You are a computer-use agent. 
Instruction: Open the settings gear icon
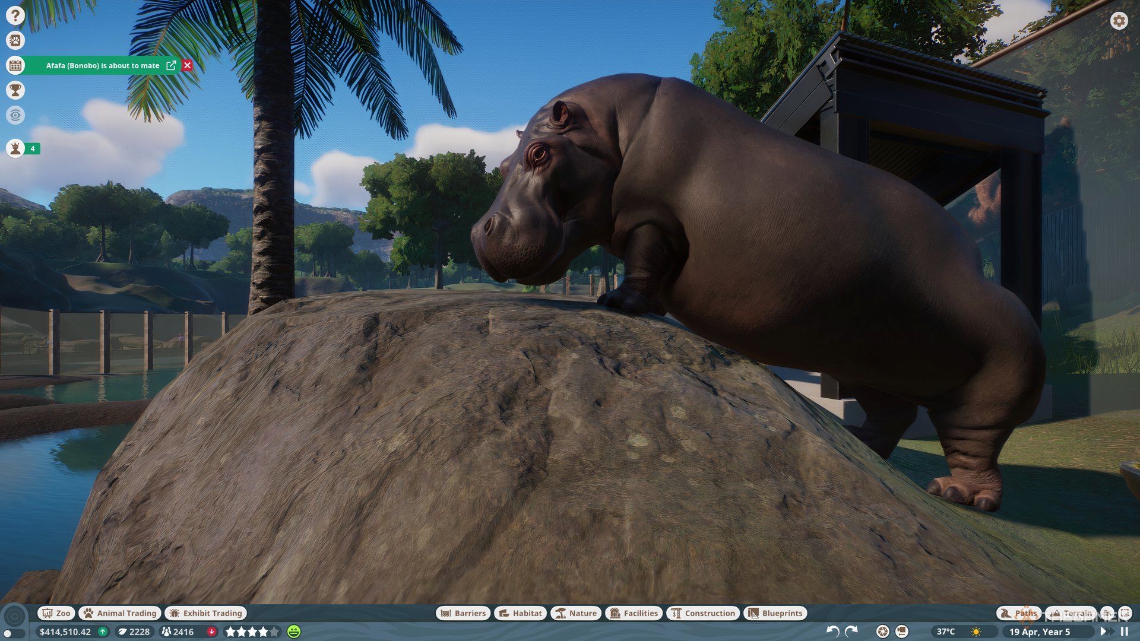pos(1119,21)
